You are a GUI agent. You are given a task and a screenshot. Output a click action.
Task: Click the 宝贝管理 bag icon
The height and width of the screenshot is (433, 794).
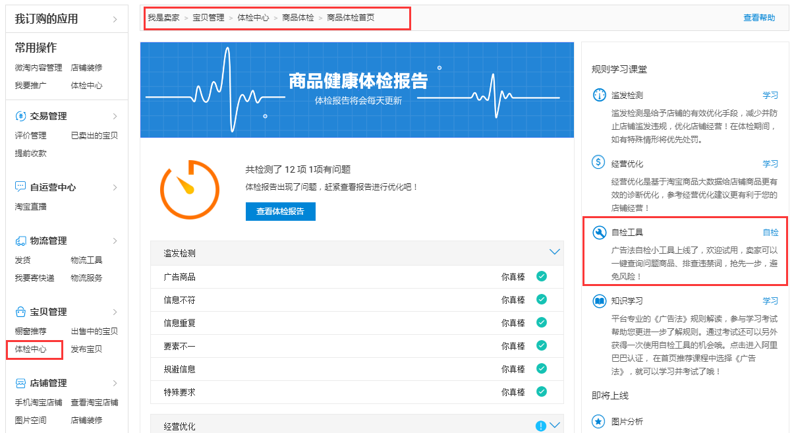coord(20,312)
